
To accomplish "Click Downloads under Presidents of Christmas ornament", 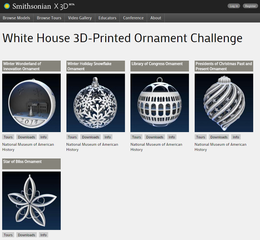I will click(219, 137).
